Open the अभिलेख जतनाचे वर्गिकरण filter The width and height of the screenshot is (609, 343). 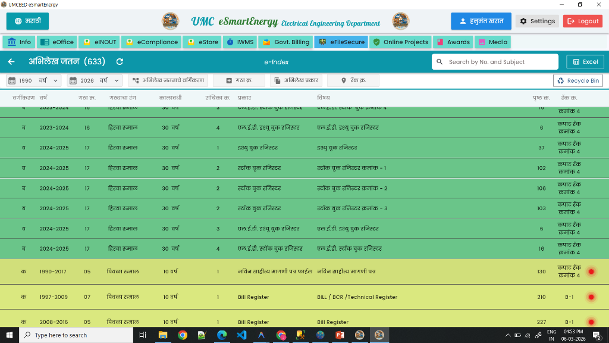168,80
